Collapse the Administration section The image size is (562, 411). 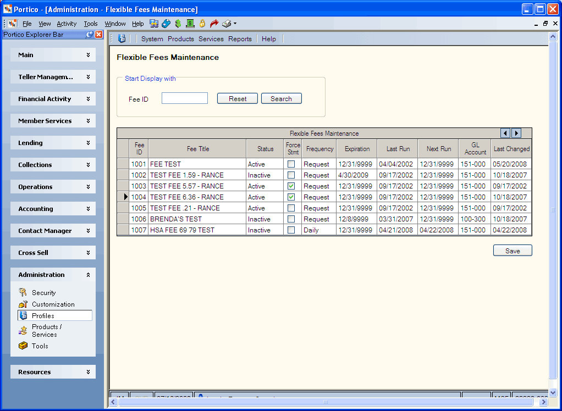point(53,275)
